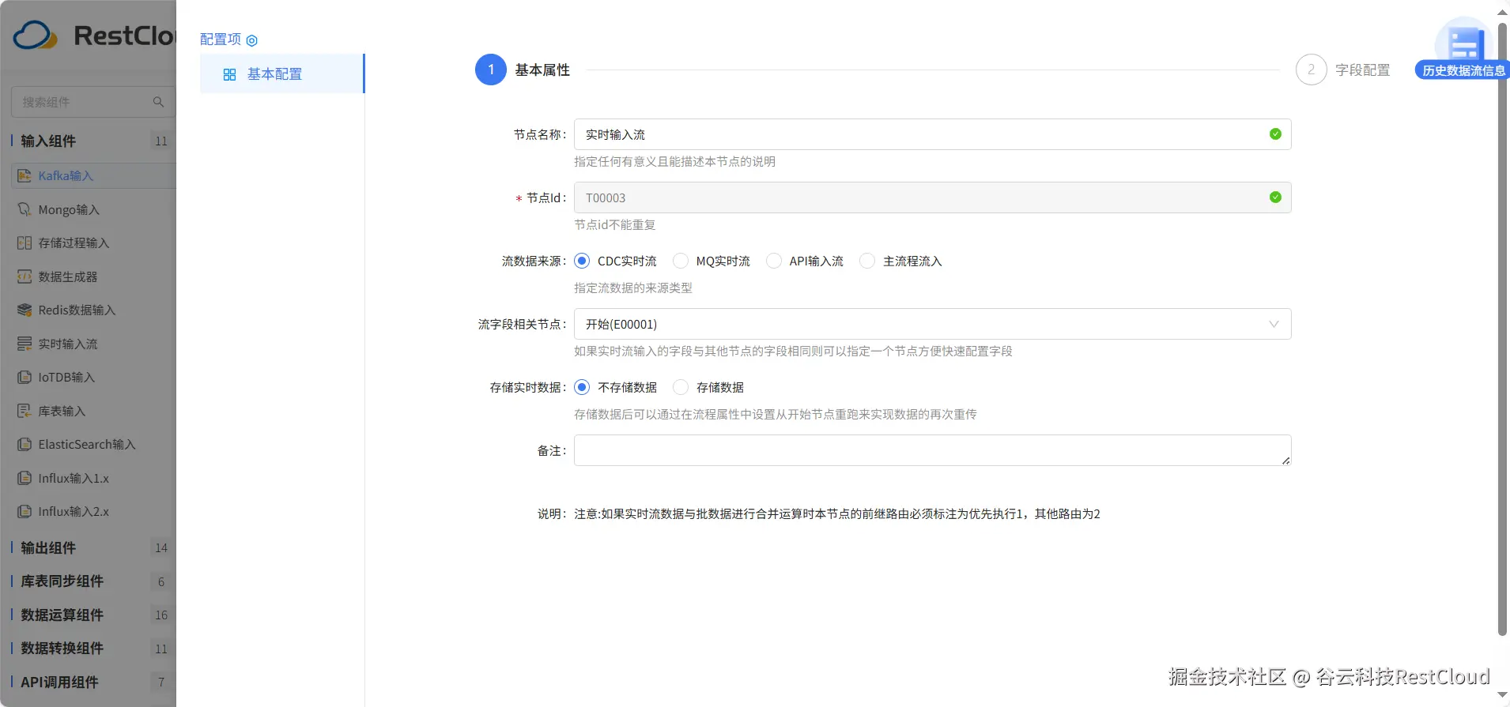Click the 输入组件 count badge 11

point(161,141)
